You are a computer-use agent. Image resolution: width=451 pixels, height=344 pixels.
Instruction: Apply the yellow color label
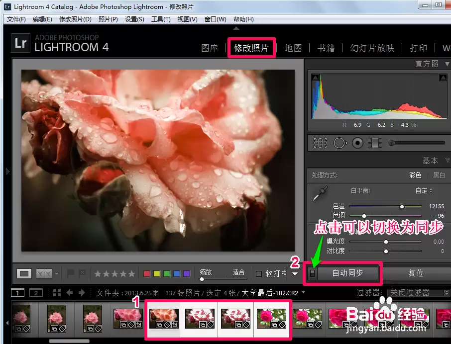(x=157, y=273)
